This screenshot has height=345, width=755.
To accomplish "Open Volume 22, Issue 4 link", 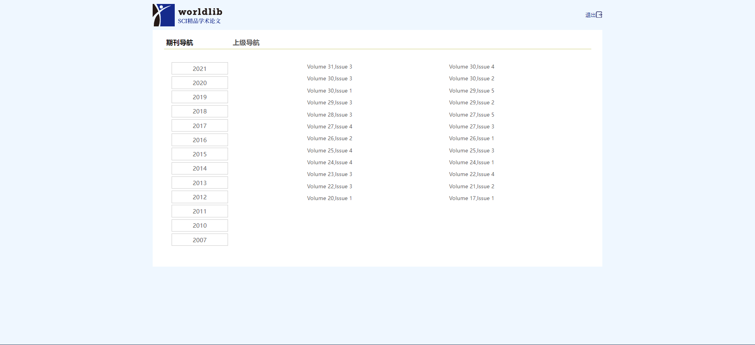I will [471, 174].
